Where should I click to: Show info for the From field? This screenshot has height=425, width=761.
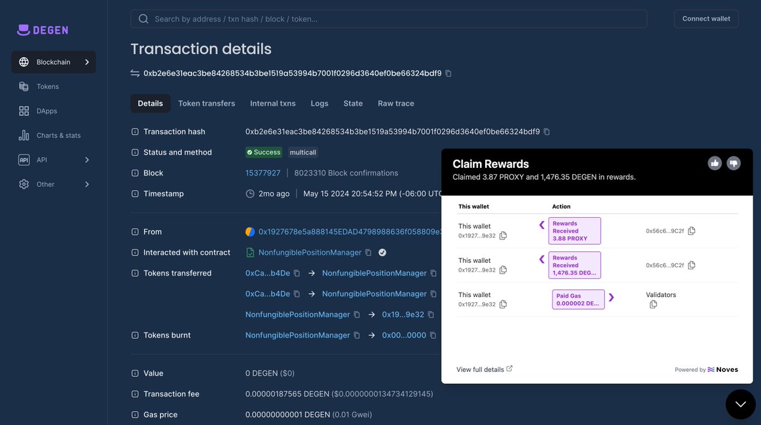134,232
